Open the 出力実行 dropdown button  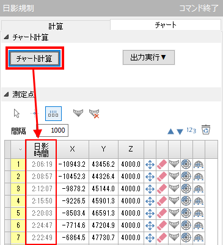point(148,57)
